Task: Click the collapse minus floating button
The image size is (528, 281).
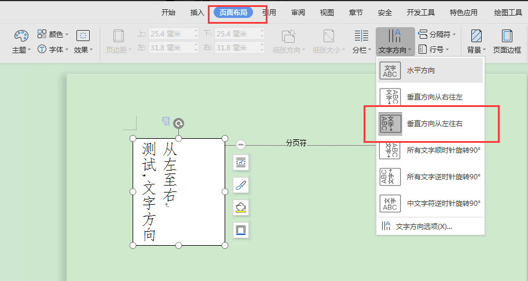Action: click(x=240, y=145)
